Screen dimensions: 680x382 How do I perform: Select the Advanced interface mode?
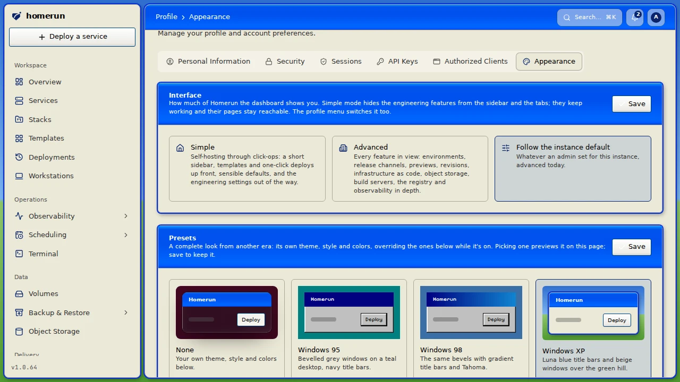click(410, 169)
